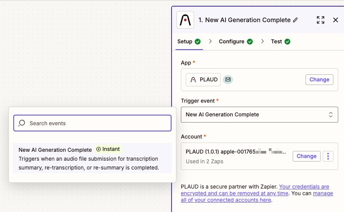Screen dimensions: 344x212
Task: Click the Setup green checkmark status icon
Action: [x=198, y=42]
